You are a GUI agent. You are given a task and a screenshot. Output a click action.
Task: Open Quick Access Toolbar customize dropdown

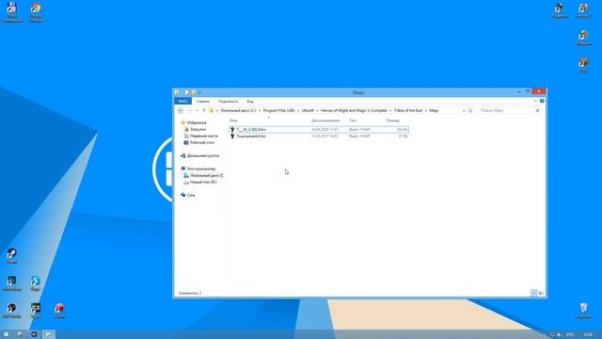coord(200,92)
